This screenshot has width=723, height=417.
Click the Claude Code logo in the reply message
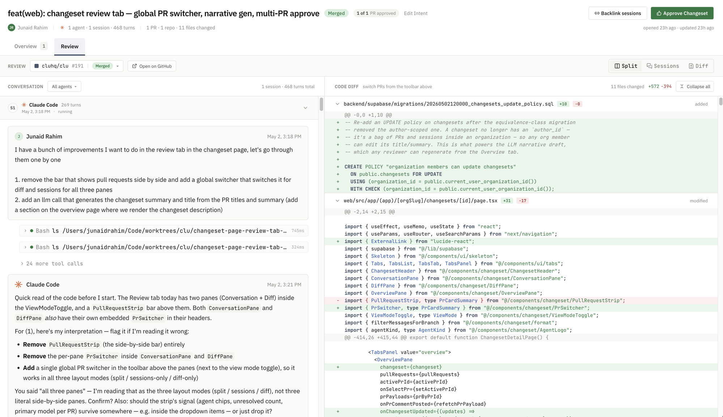click(18, 285)
